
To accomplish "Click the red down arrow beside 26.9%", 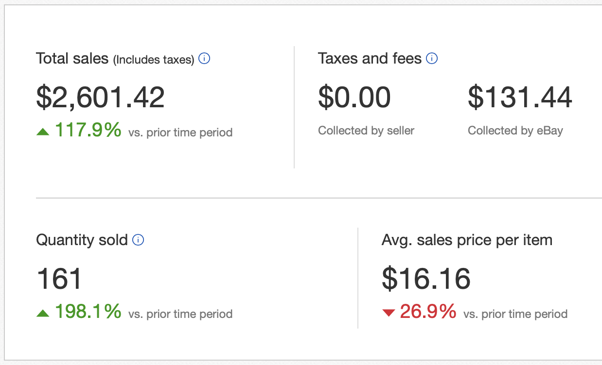I will (x=389, y=313).
